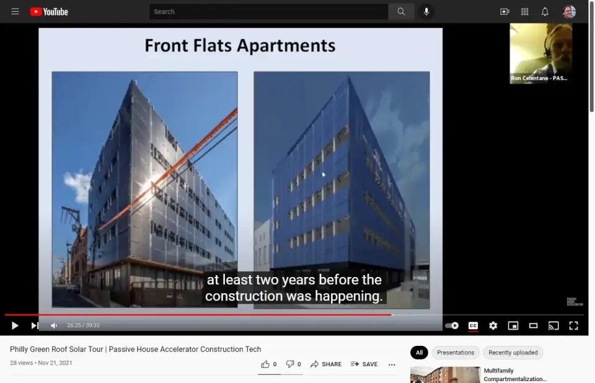Click the SHARE button below video
This screenshot has width=595, height=383.
[326, 364]
